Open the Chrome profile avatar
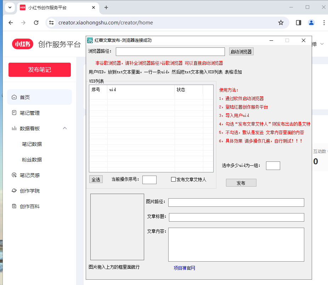The height and width of the screenshot is (285, 328). click(x=311, y=23)
